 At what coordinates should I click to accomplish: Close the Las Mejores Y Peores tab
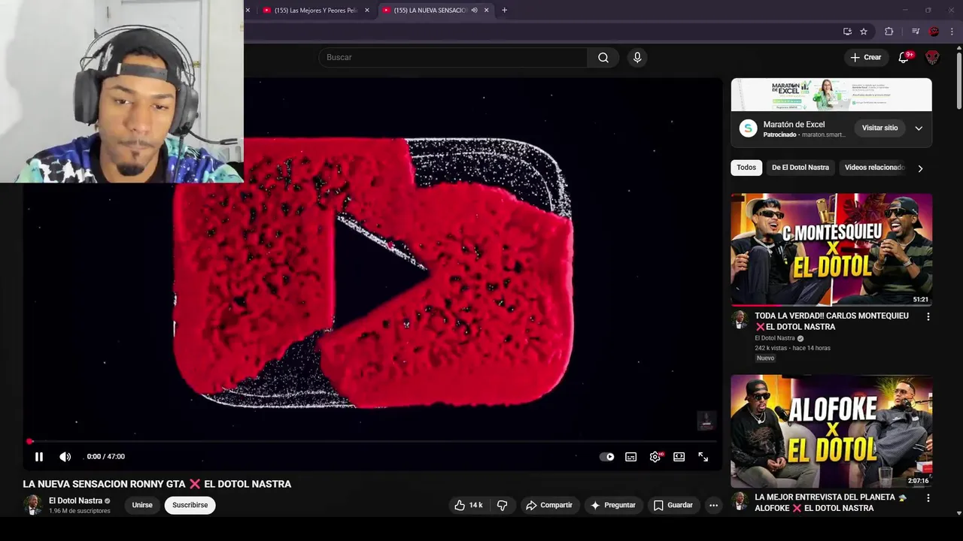coord(367,10)
